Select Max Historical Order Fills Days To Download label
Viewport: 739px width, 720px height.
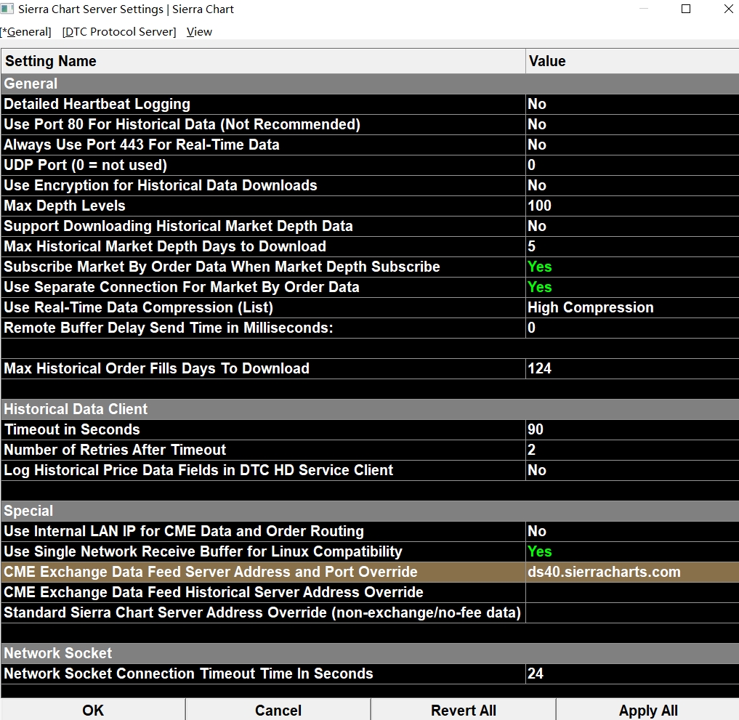pyautogui.click(x=156, y=368)
